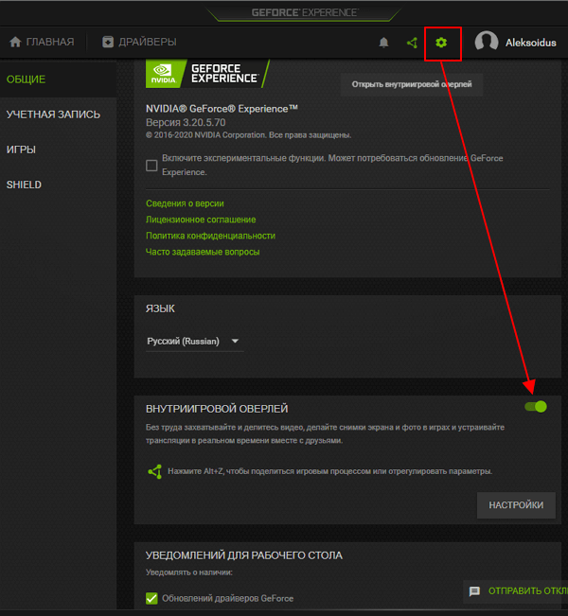Click the УВЕДОМЛЕНИЙ ДЛЯ РАБОЧЕГО СТОЛА heading

[x=244, y=555]
